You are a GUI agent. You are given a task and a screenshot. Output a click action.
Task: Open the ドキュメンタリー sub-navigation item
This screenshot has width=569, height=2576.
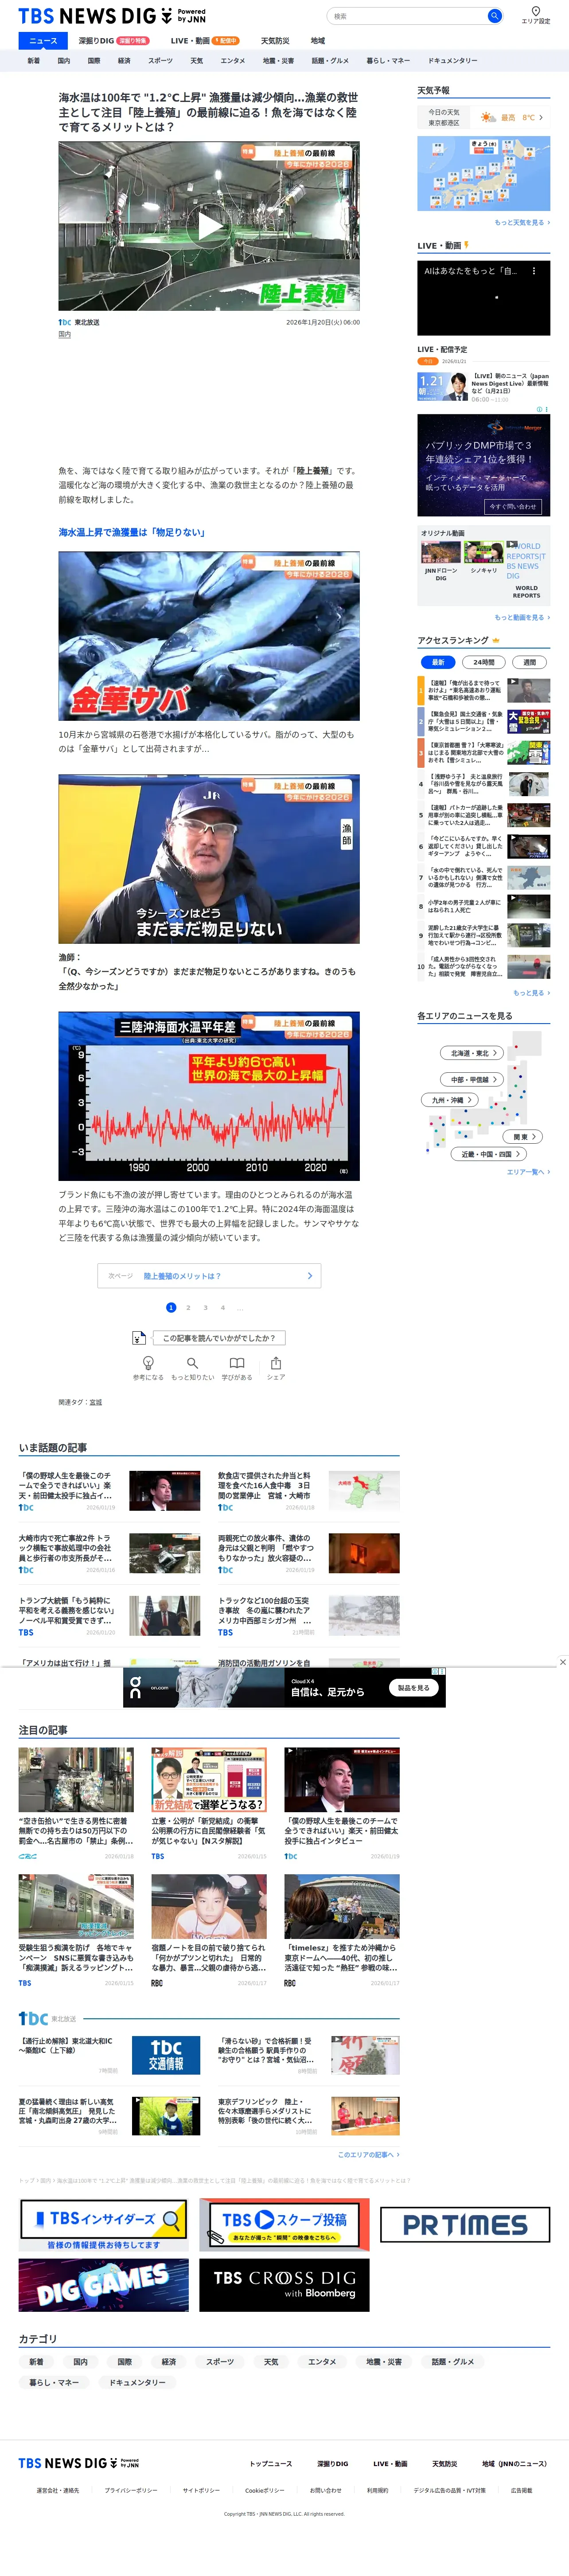[x=453, y=61]
